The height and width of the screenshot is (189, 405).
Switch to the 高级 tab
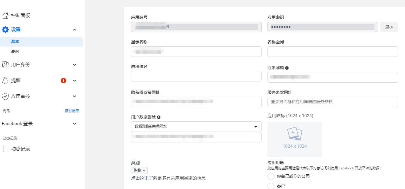click(15, 51)
